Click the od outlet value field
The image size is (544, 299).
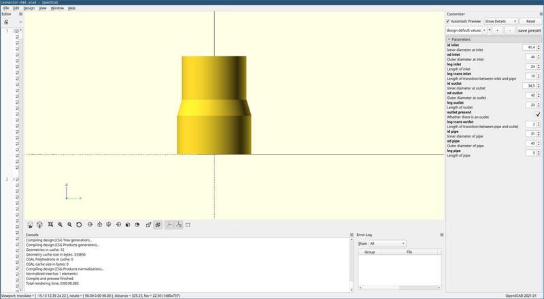[531, 95]
